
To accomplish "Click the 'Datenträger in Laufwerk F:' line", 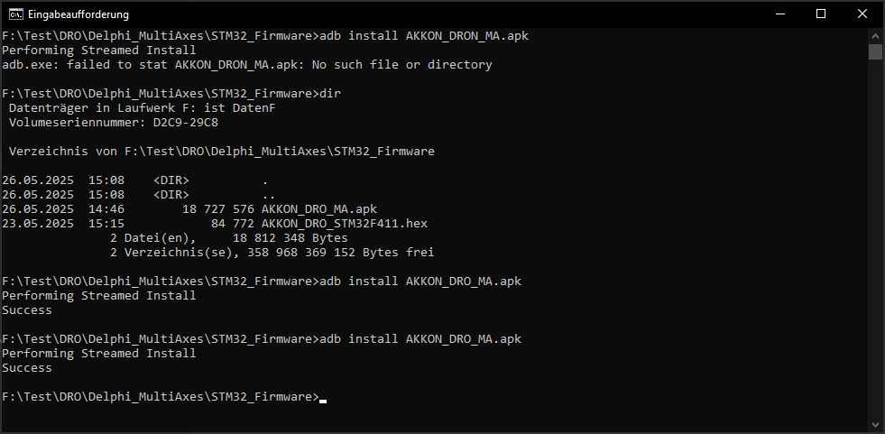I will pyautogui.click(x=143, y=107).
